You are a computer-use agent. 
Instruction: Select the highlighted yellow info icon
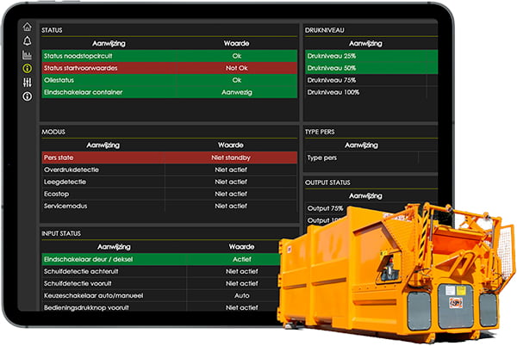click(x=28, y=68)
